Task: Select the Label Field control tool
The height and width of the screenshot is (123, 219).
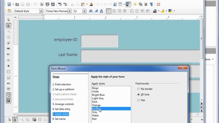Action: click(9, 83)
